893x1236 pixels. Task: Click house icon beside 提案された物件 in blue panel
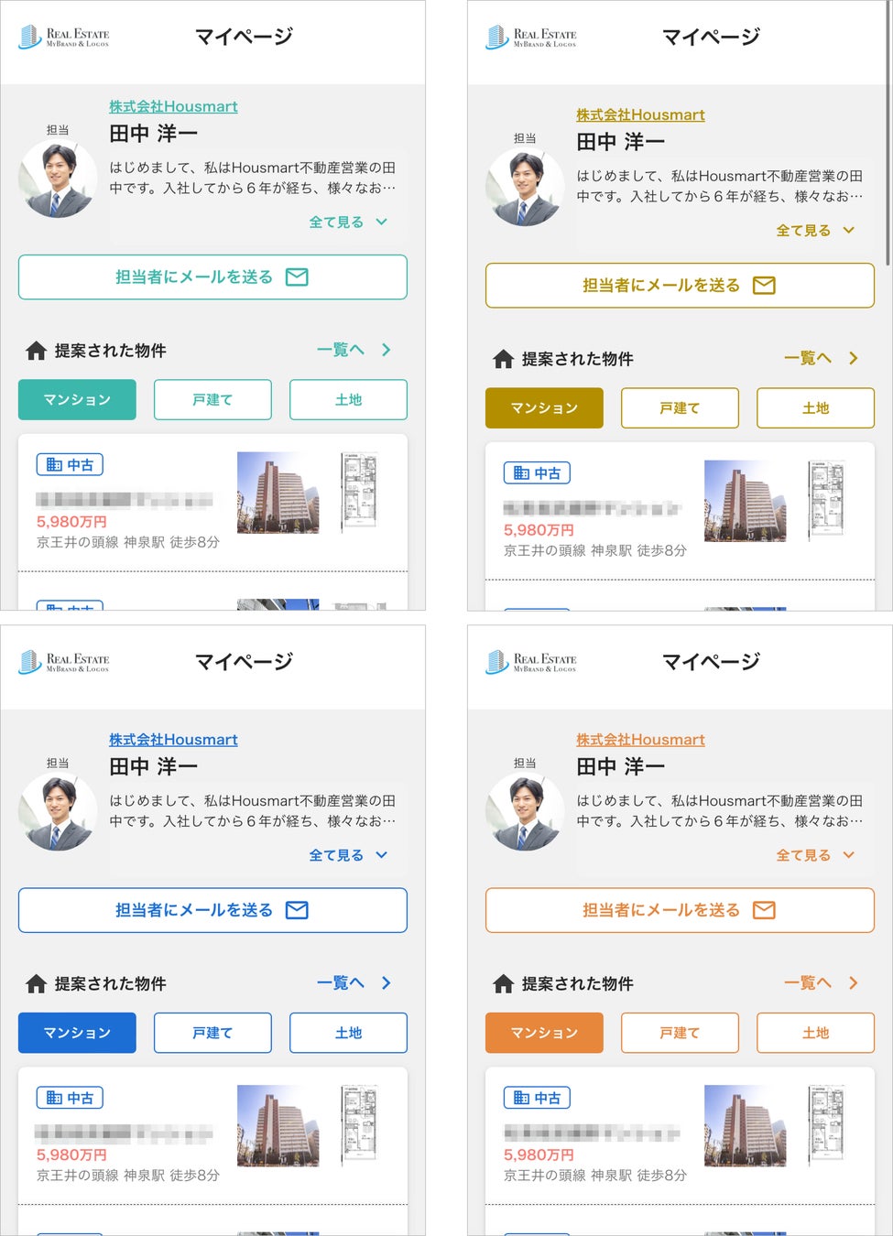pos(36,983)
